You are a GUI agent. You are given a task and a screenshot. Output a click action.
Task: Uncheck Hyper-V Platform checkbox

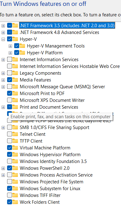pyautogui.click(x=16, y=53)
